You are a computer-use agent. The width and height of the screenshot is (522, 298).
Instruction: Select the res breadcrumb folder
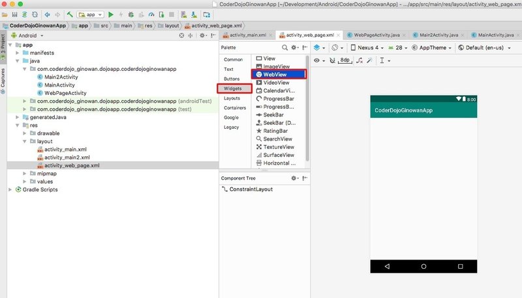pos(145,25)
